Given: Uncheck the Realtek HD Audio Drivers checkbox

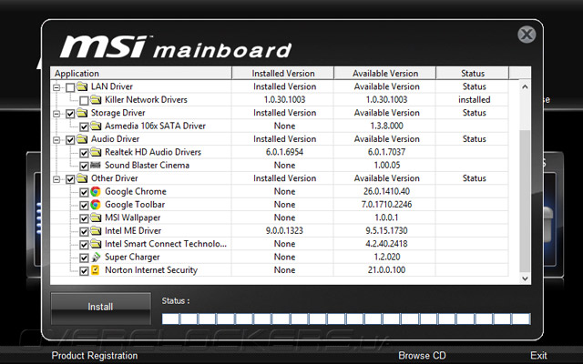Looking at the screenshot, I should click(x=84, y=153).
